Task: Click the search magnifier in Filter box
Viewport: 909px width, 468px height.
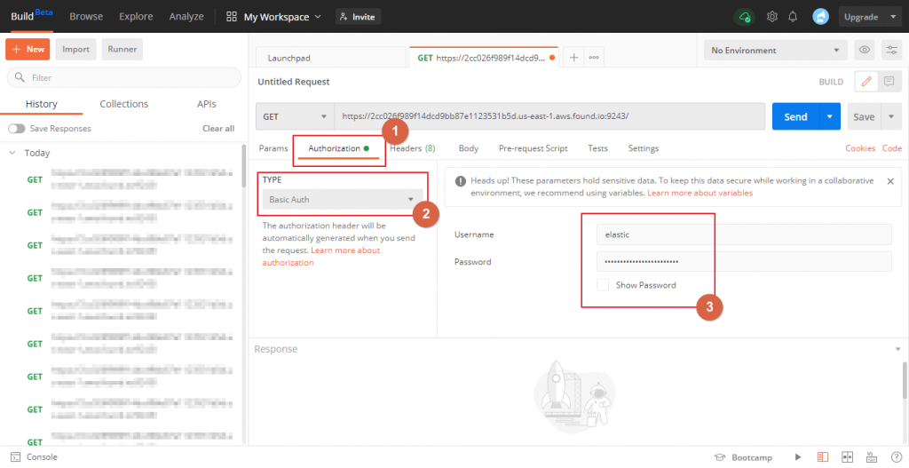Action: [x=20, y=77]
